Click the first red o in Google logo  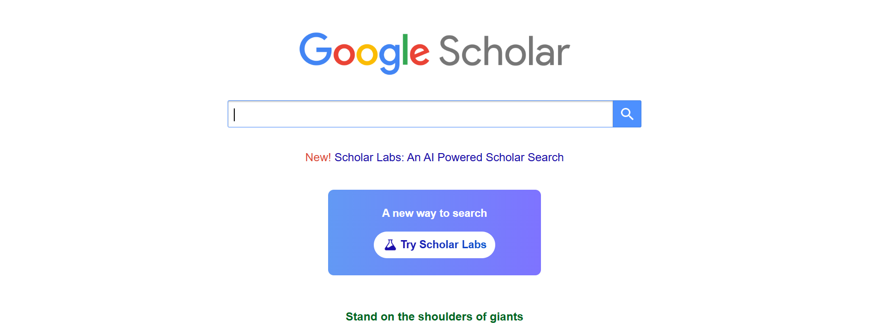click(x=344, y=55)
